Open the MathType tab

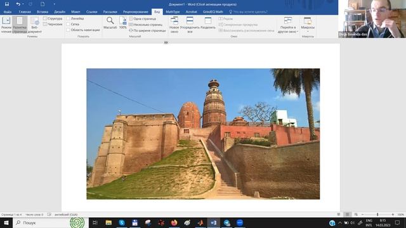click(x=173, y=11)
